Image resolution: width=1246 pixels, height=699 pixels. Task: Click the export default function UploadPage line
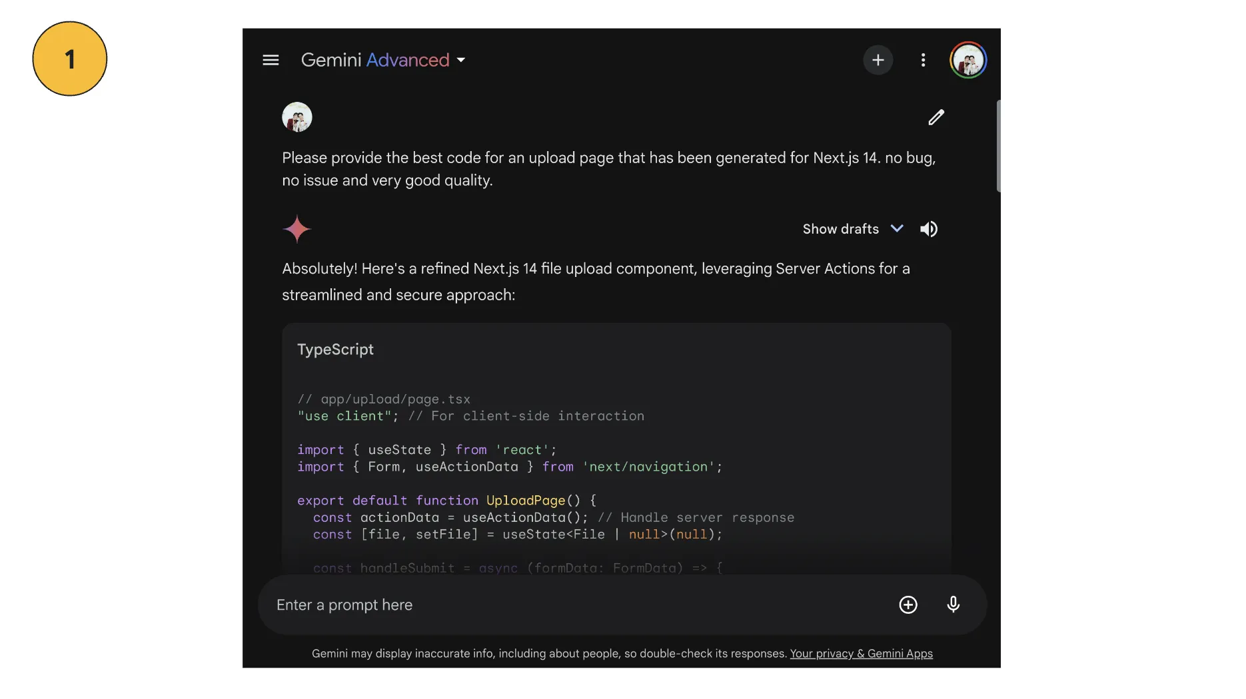pos(447,501)
